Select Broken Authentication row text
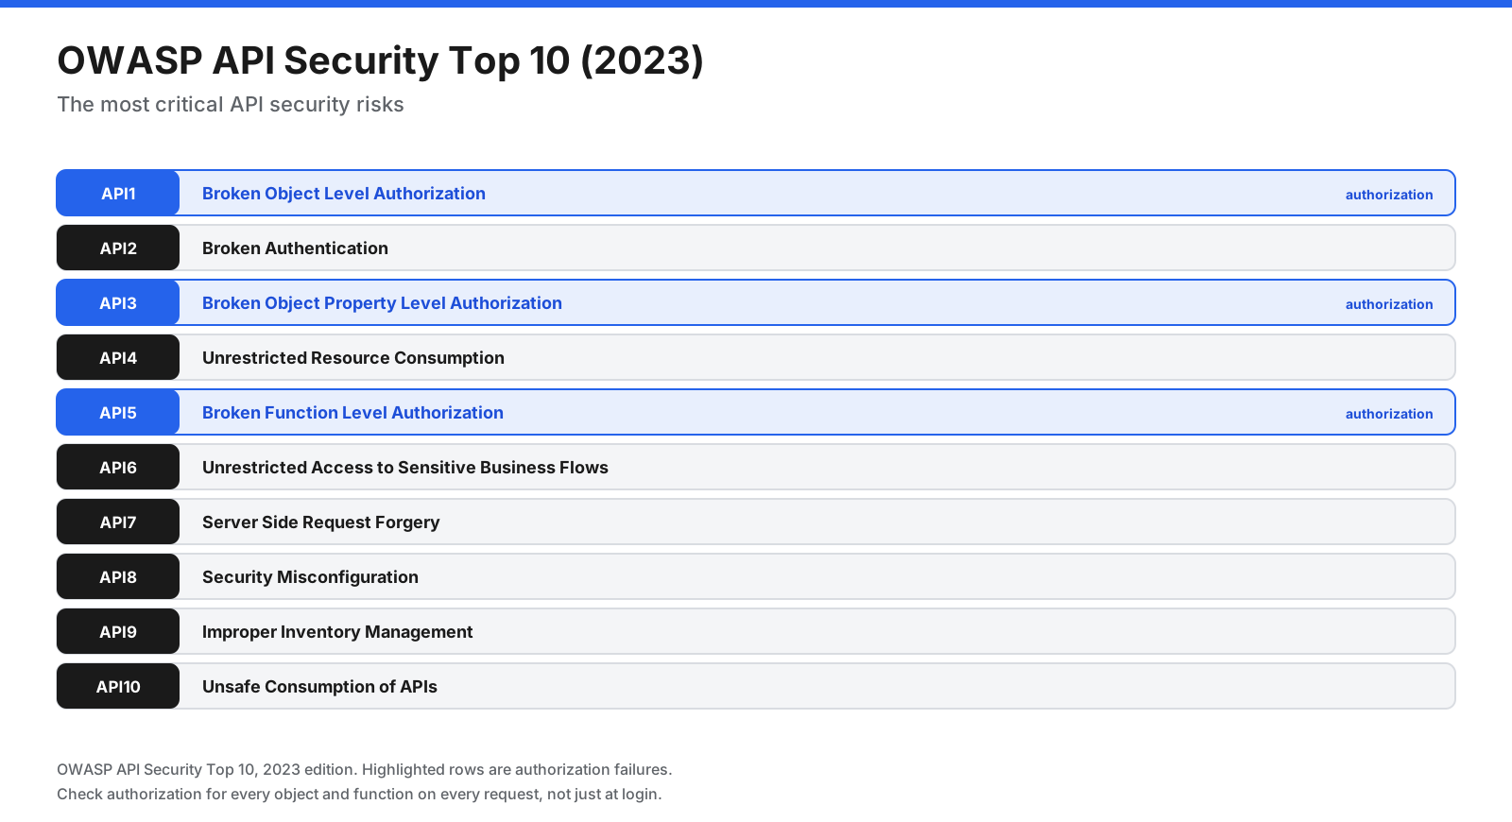The height and width of the screenshot is (822, 1512). [x=295, y=248]
